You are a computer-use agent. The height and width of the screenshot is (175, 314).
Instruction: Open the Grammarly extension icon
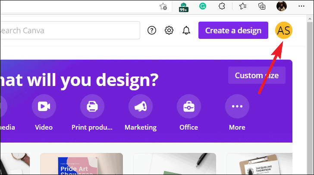click(203, 6)
